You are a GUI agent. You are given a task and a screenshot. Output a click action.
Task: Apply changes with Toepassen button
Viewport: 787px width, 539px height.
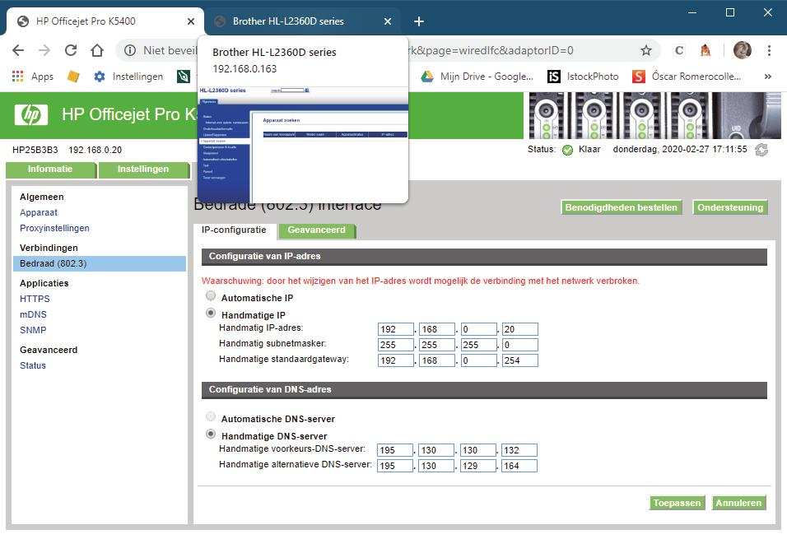[x=677, y=503]
